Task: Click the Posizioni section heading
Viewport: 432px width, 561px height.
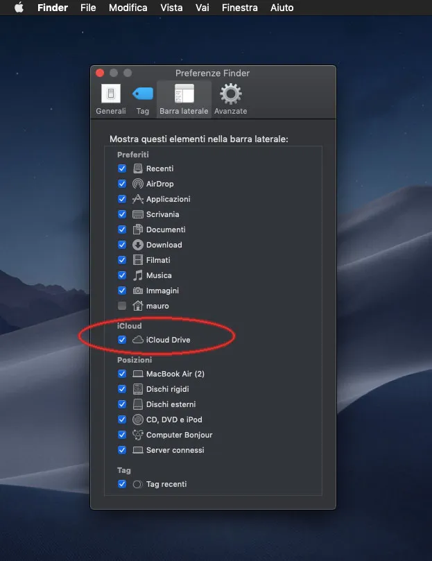Action: click(135, 360)
